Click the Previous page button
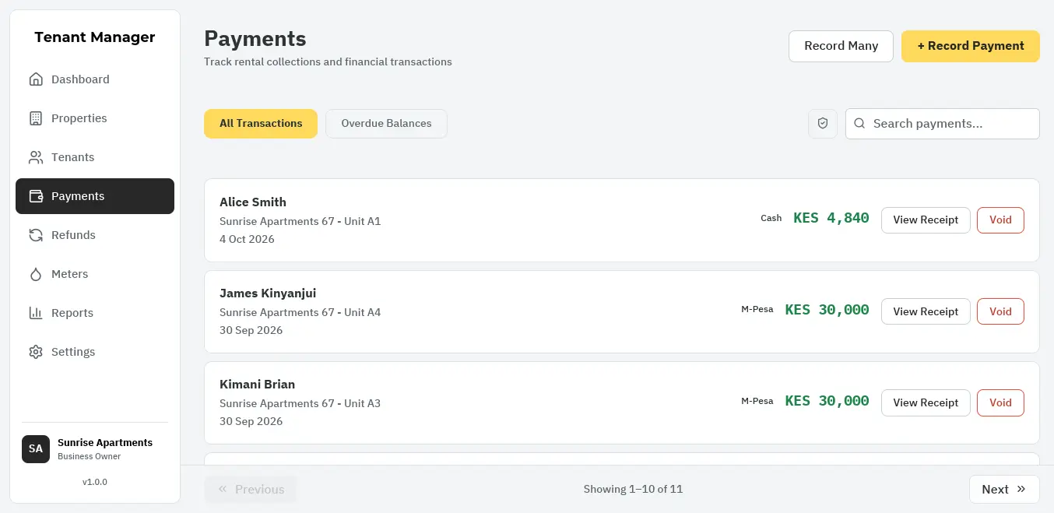The image size is (1054, 513). 251,489
